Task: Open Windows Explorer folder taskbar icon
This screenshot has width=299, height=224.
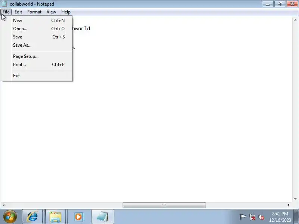Action: [x=55, y=217]
